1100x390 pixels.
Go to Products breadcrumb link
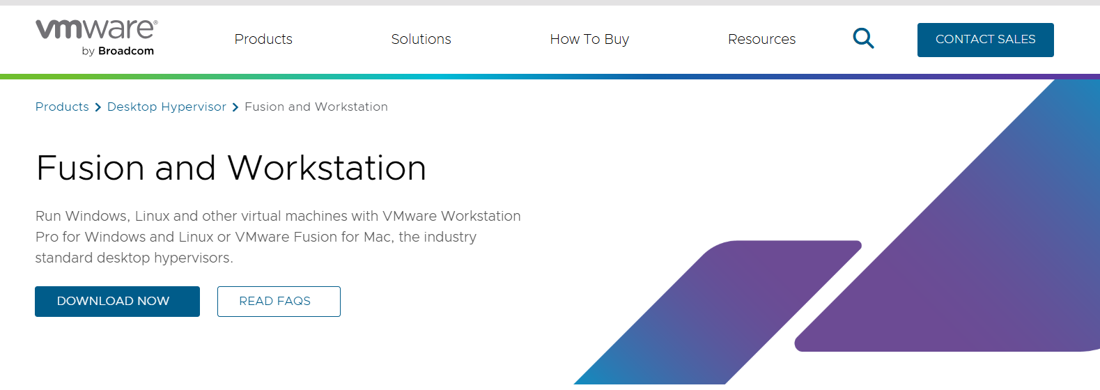click(62, 107)
